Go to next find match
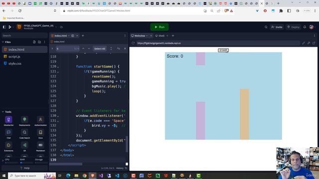 tap(89, 49)
